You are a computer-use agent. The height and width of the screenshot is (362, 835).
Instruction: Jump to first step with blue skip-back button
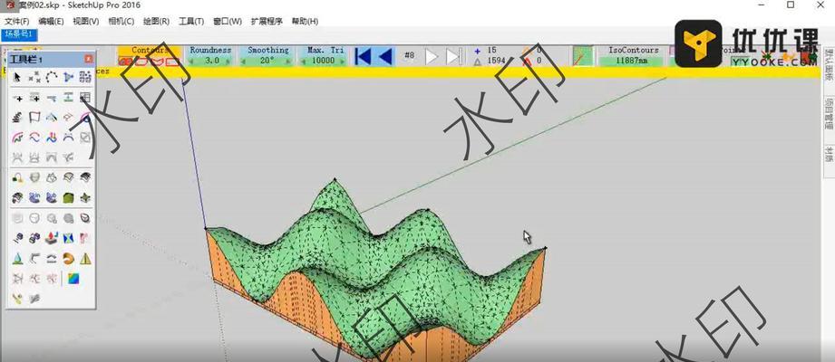click(363, 56)
